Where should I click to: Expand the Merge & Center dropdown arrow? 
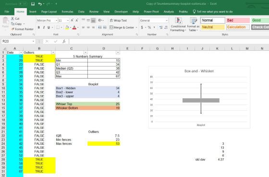click(136, 27)
